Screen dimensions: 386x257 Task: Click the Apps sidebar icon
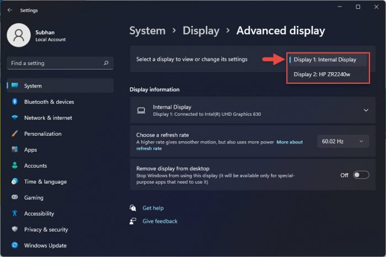pos(14,150)
